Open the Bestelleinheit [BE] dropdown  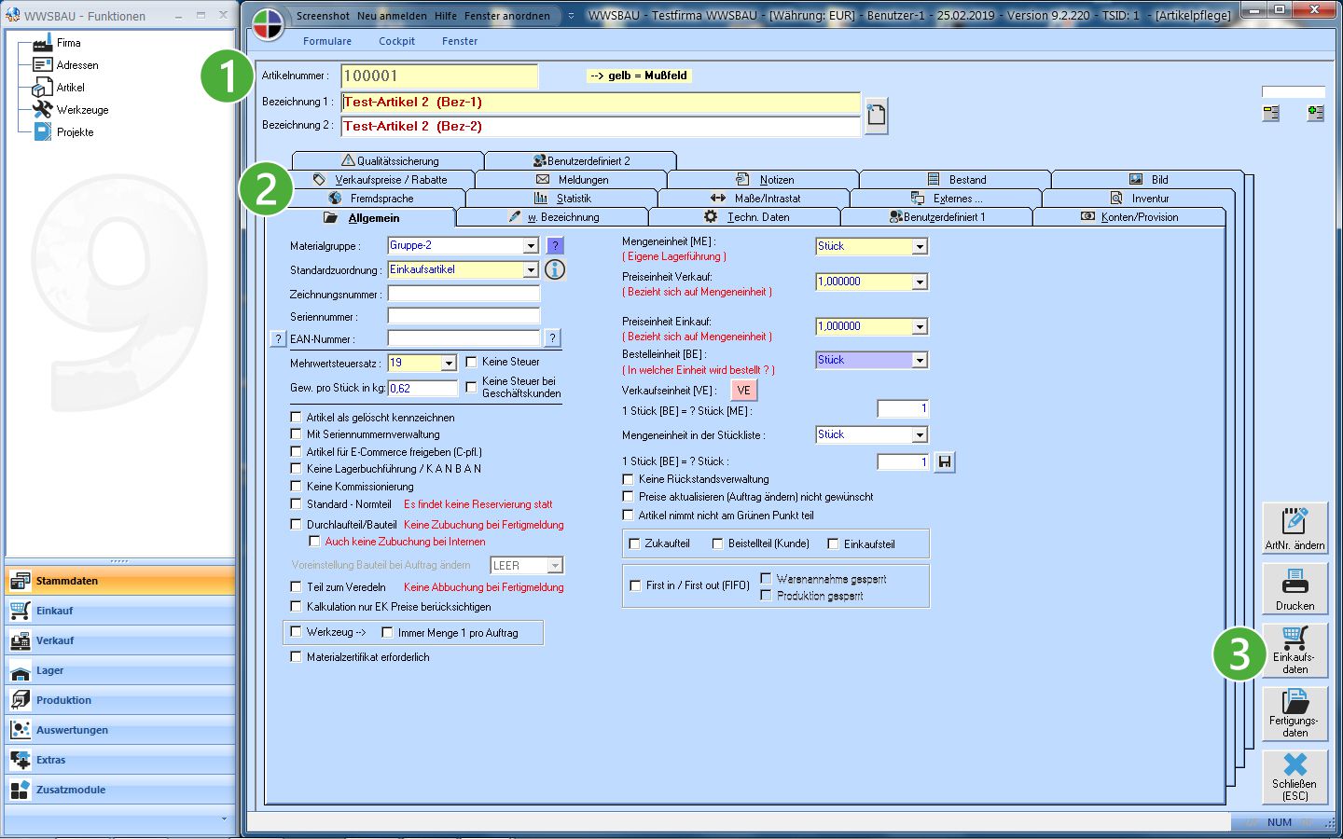920,361
